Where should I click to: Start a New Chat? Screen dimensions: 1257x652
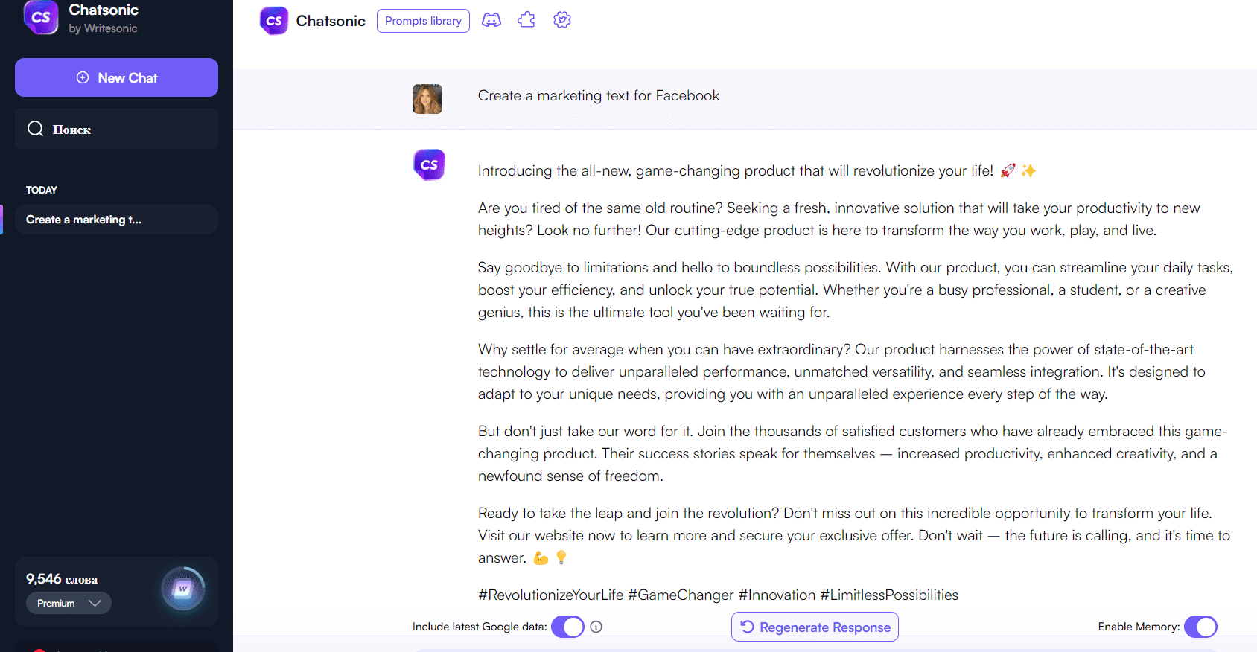tap(116, 77)
